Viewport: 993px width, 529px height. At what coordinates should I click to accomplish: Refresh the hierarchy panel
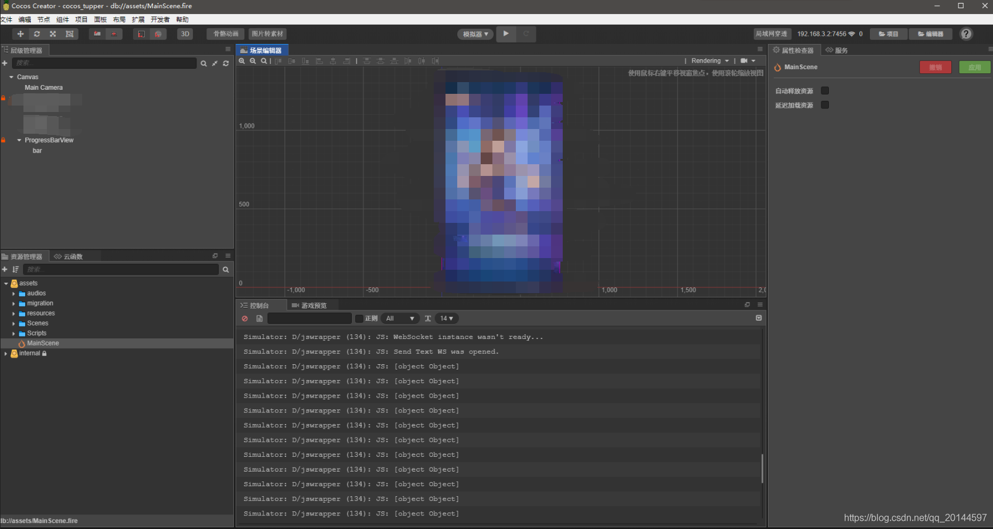[226, 63]
